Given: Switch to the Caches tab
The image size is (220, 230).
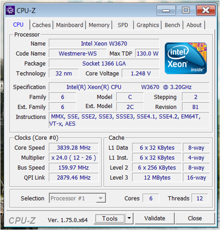Looking at the screenshot, I should pyautogui.click(x=41, y=25).
